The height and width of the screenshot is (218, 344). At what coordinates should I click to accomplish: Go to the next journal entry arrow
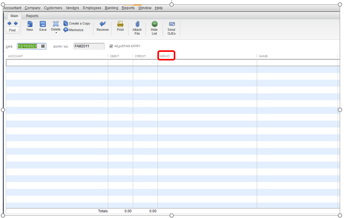tap(16, 23)
